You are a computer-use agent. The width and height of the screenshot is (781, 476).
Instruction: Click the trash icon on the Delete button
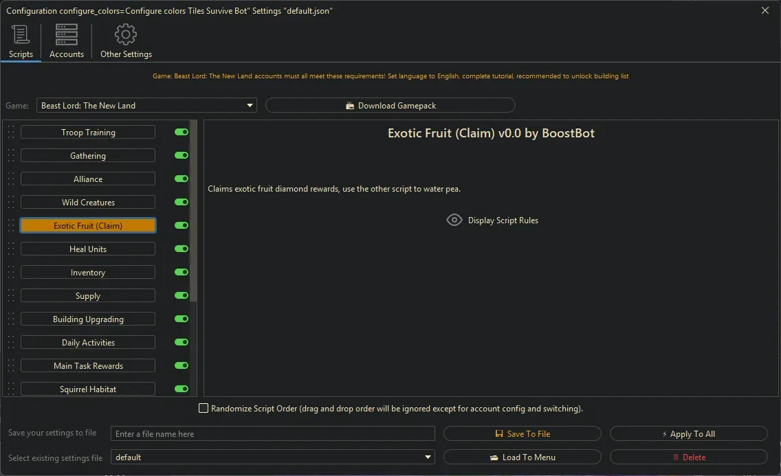click(677, 457)
